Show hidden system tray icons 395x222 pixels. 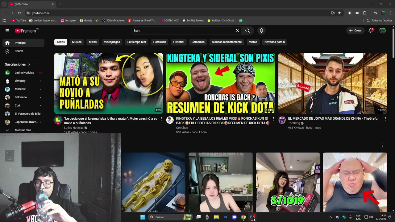(331, 217)
